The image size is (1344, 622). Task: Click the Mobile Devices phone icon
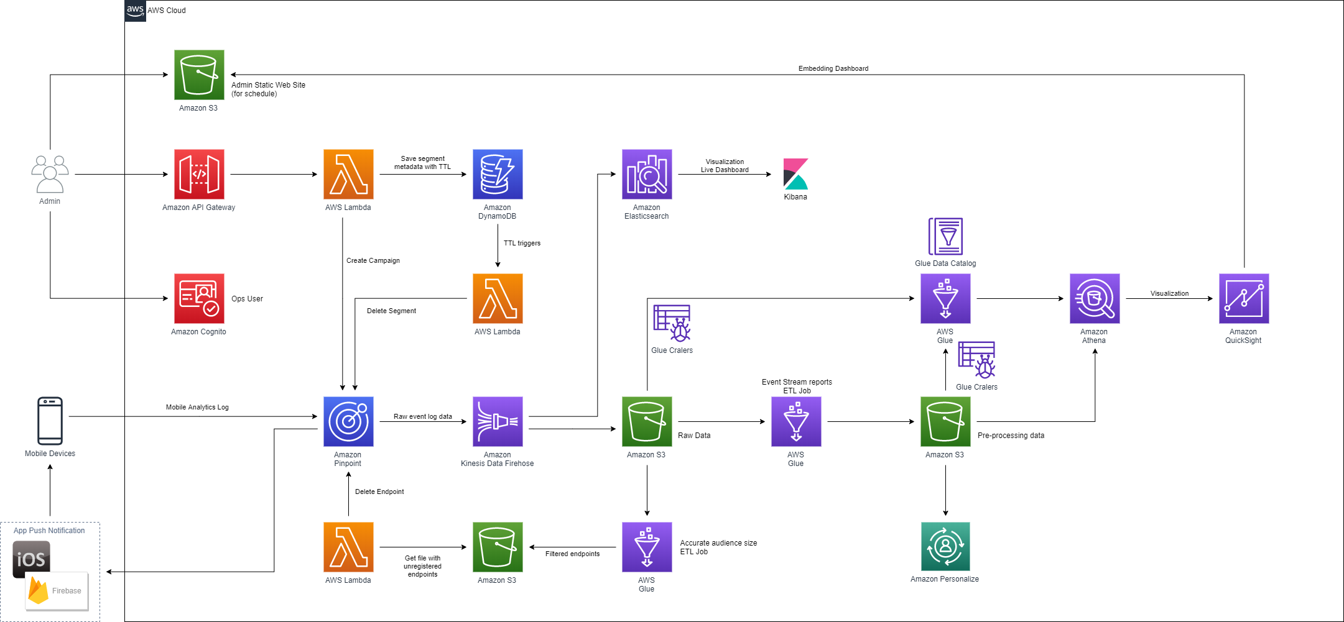coord(50,421)
